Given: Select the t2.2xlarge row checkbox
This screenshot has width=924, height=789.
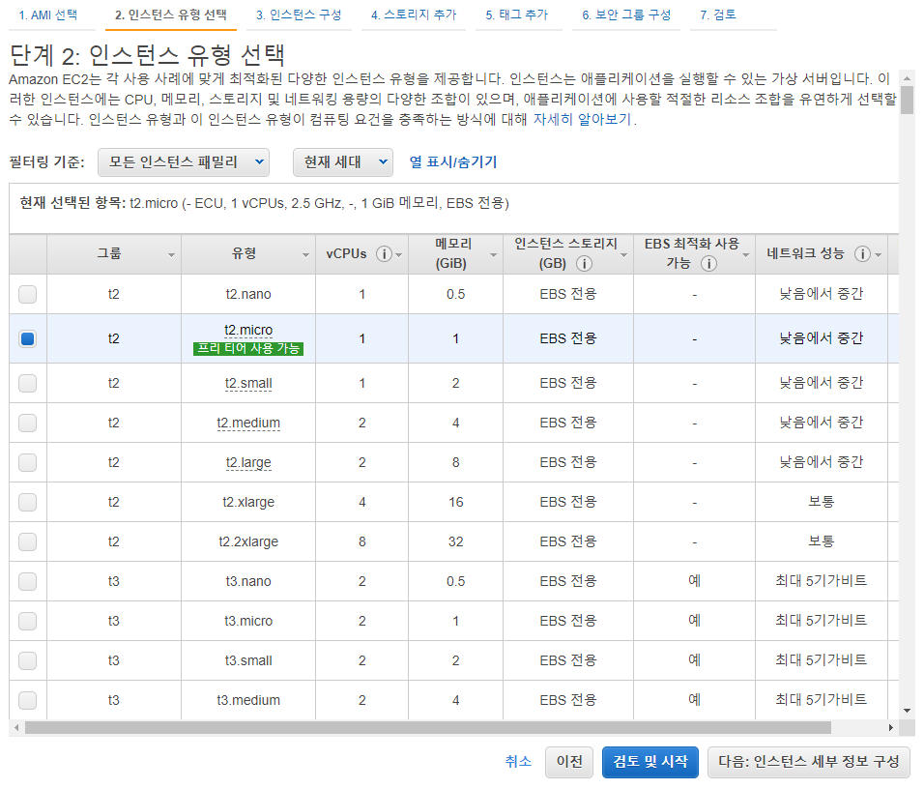Looking at the screenshot, I should click(x=28, y=541).
